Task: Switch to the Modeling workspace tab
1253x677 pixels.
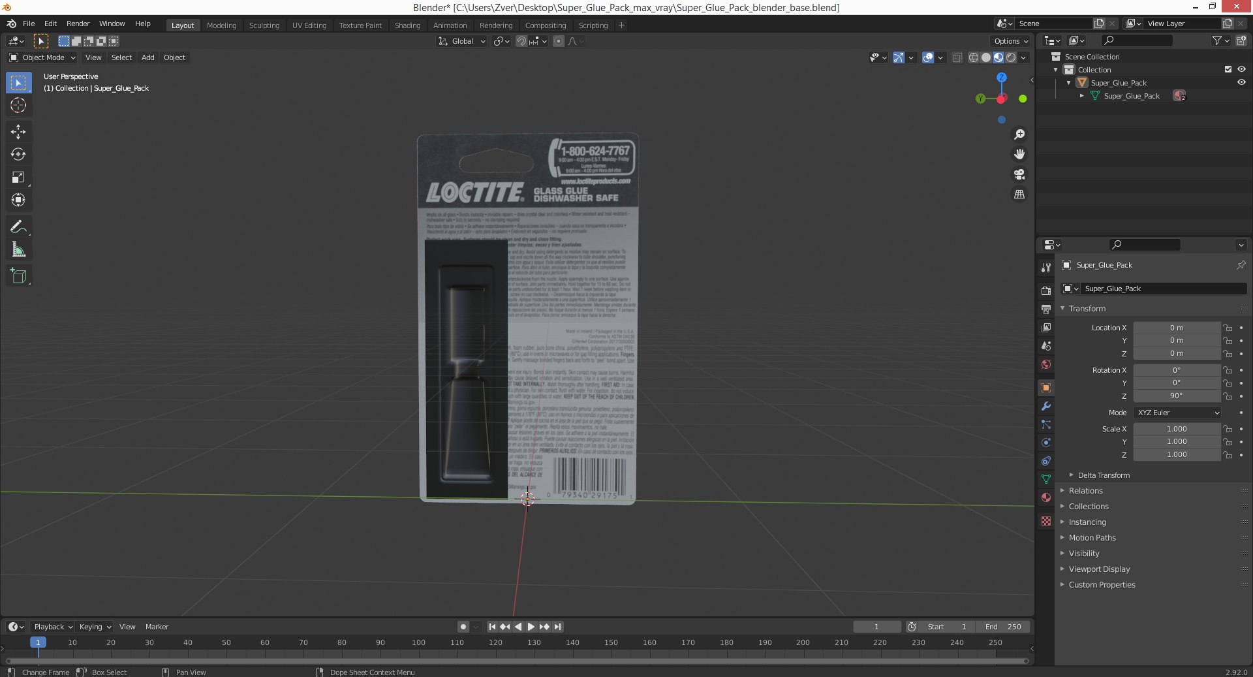Action: pyautogui.click(x=222, y=25)
